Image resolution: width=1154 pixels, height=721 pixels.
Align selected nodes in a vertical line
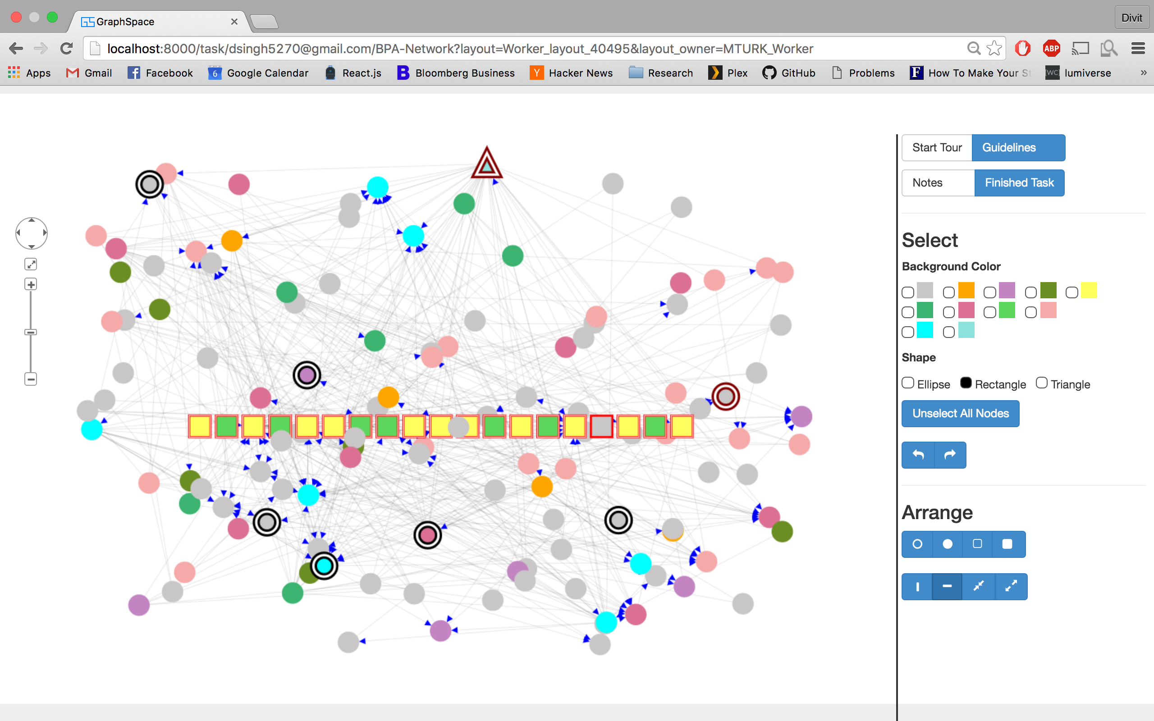(x=917, y=587)
